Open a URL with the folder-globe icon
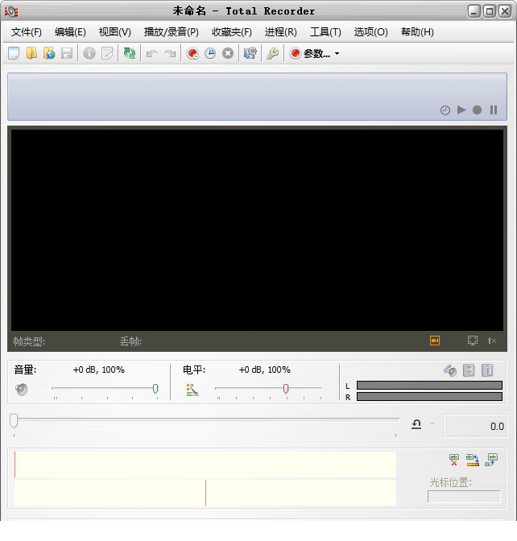517x541 pixels. [x=49, y=53]
